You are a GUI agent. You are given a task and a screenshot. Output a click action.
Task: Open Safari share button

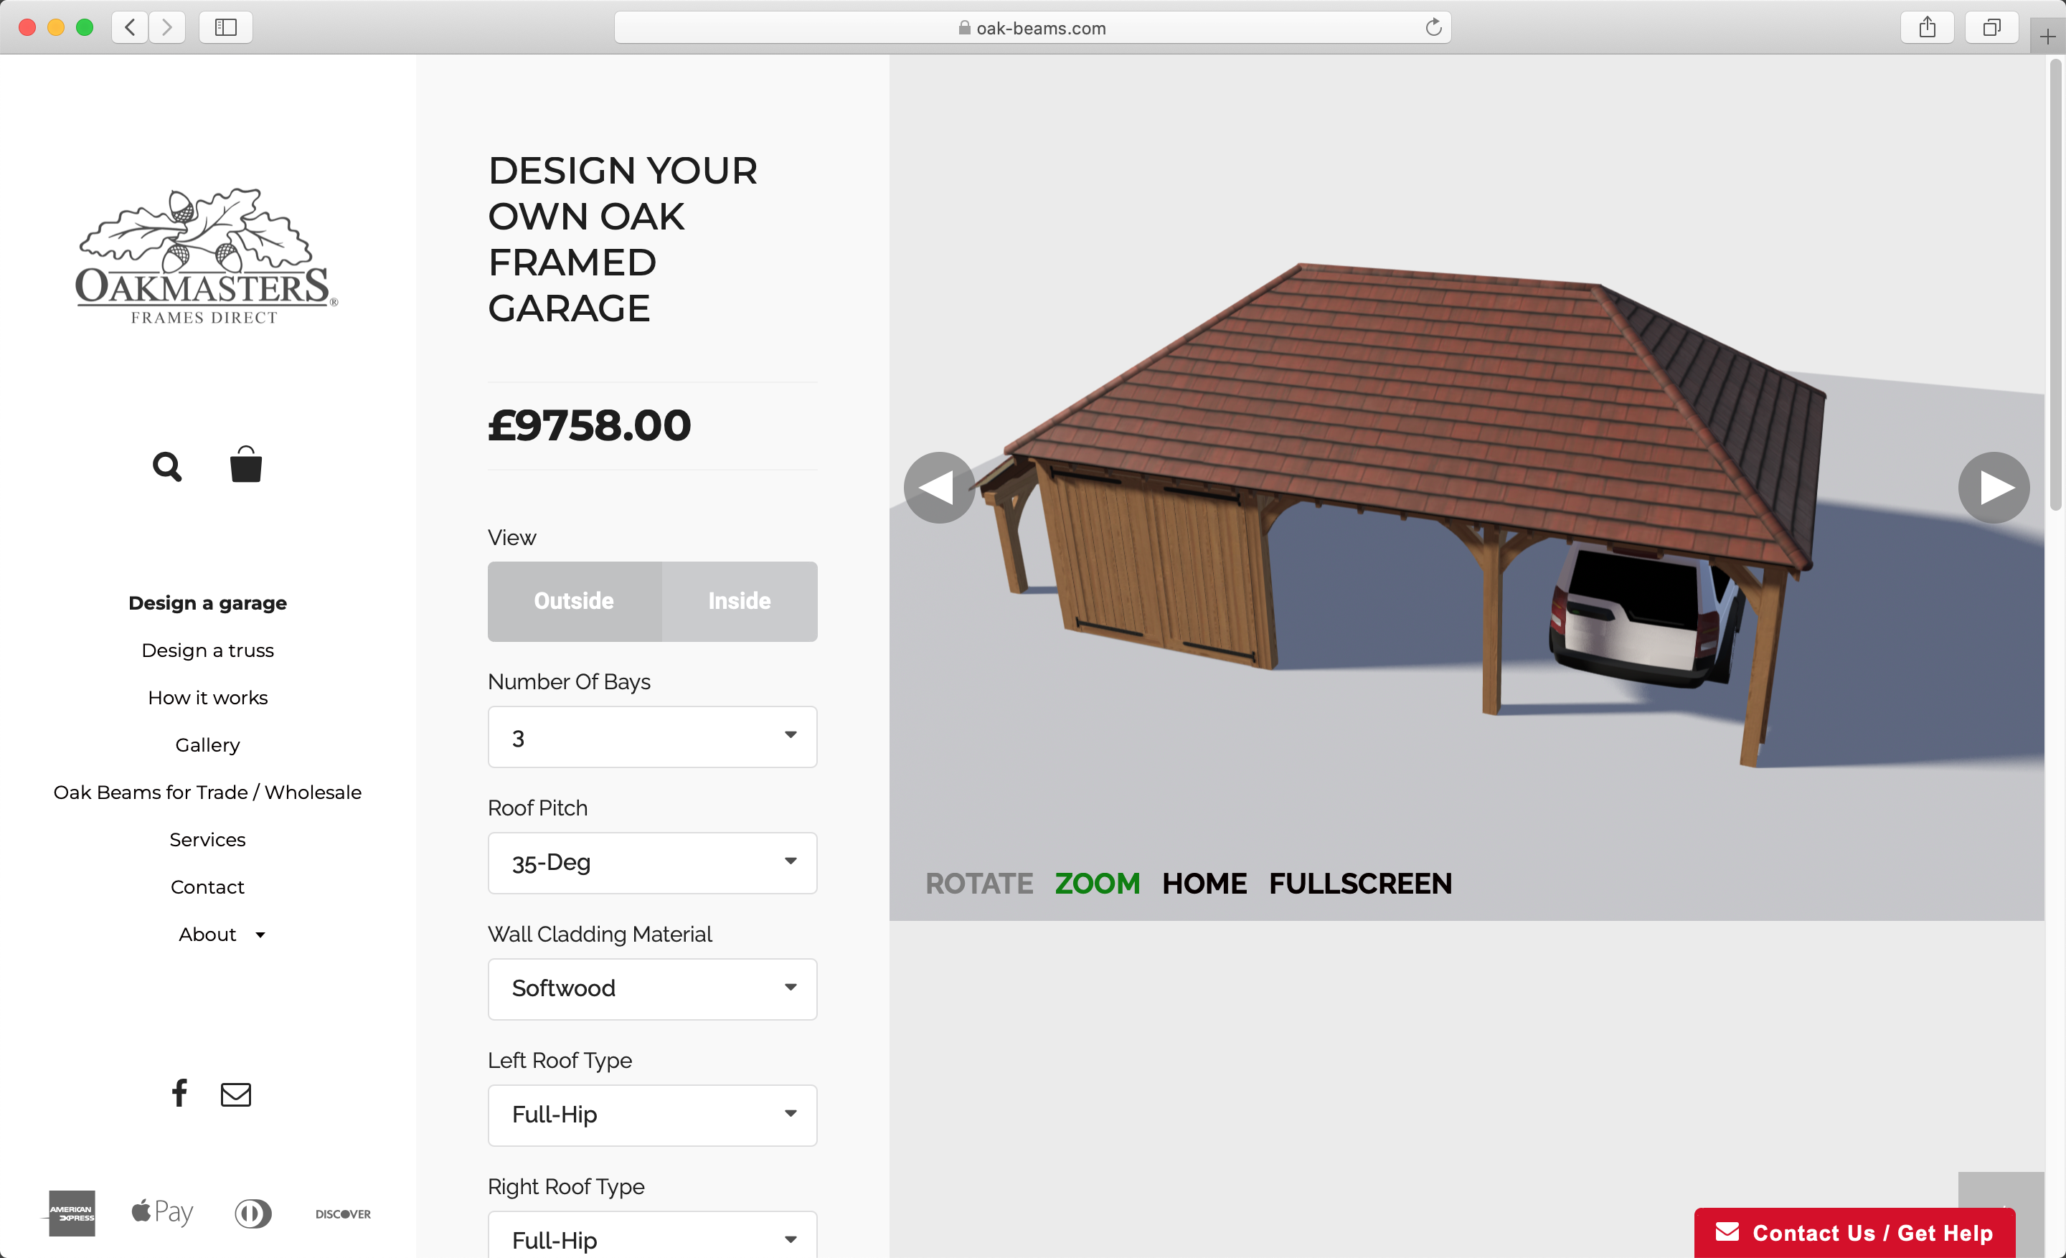(x=1927, y=28)
